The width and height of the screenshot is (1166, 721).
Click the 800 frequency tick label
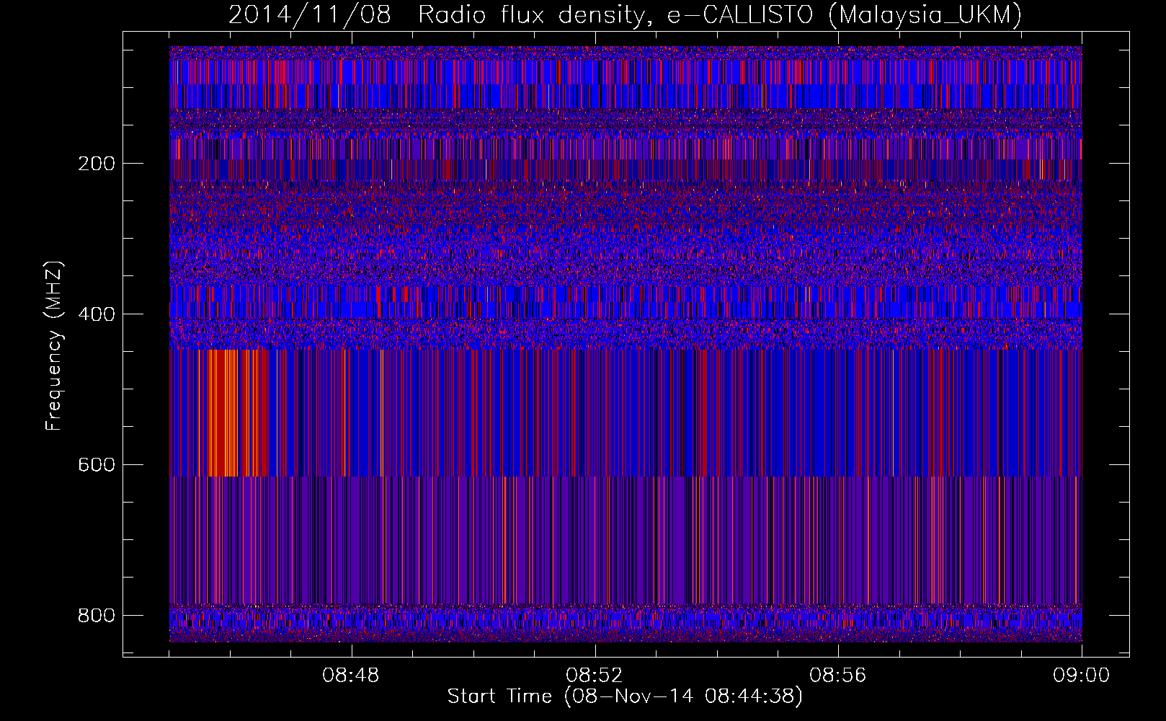coord(96,616)
